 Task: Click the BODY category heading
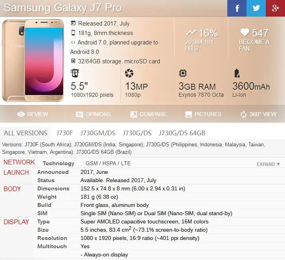click(12, 189)
